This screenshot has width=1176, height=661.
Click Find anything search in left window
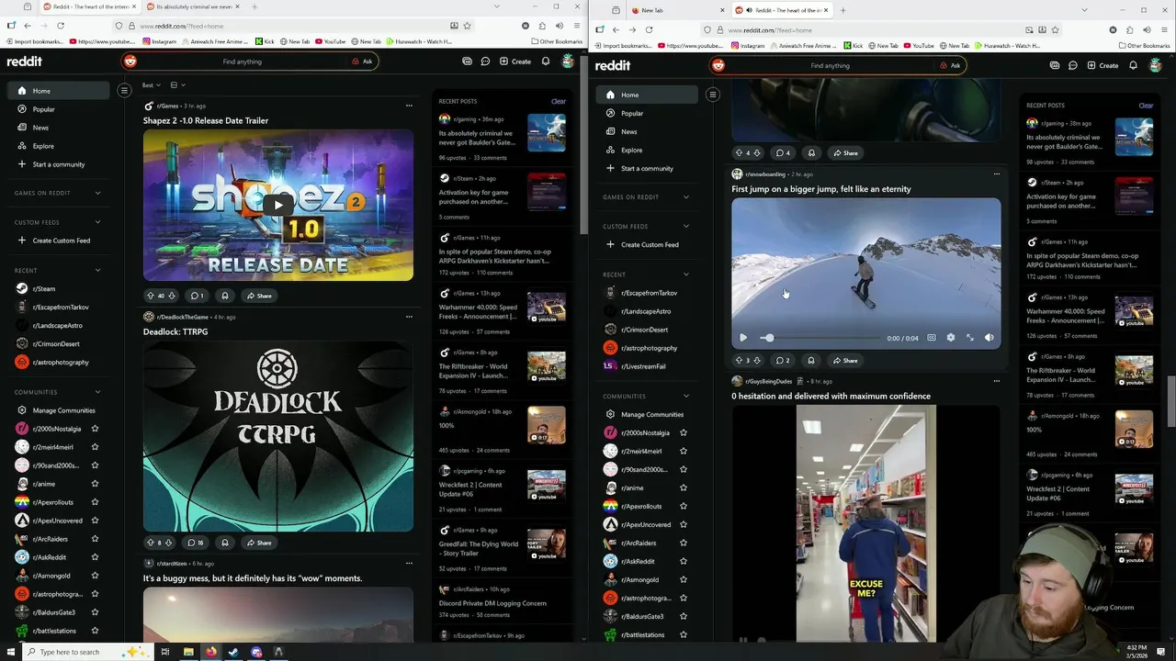pyautogui.click(x=242, y=62)
